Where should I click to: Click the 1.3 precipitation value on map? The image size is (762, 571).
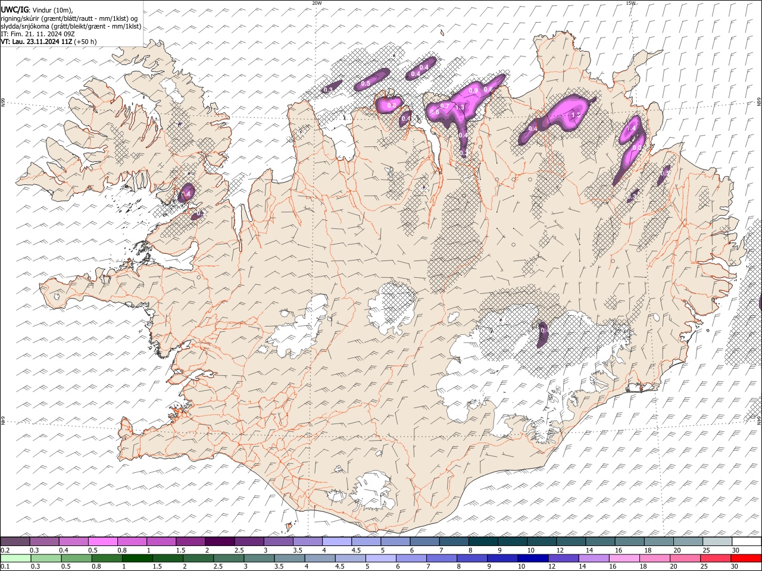[459, 107]
